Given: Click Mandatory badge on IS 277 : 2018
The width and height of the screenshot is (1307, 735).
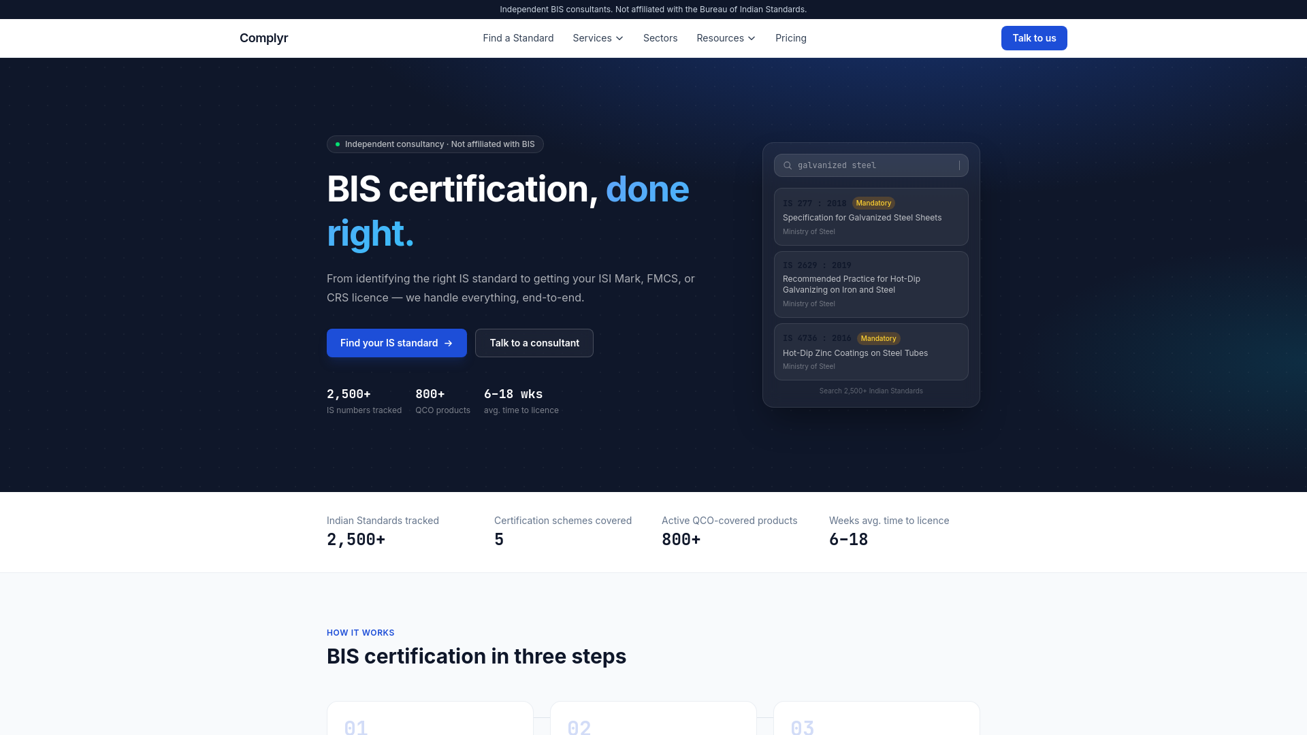Looking at the screenshot, I should point(873,203).
